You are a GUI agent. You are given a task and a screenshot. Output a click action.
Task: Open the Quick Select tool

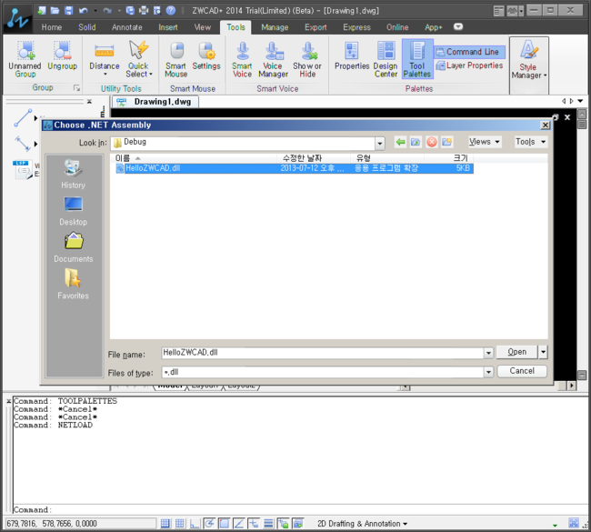click(x=138, y=59)
